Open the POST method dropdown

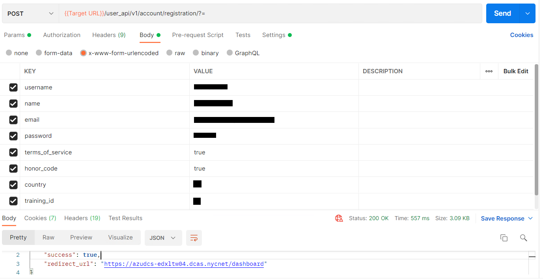(x=30, y=13)
